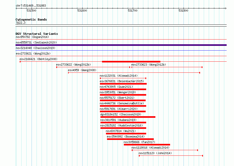Click the 531500 ruler position
The width and height of the screenshot is (234, 166).
(x=31, y=11)
